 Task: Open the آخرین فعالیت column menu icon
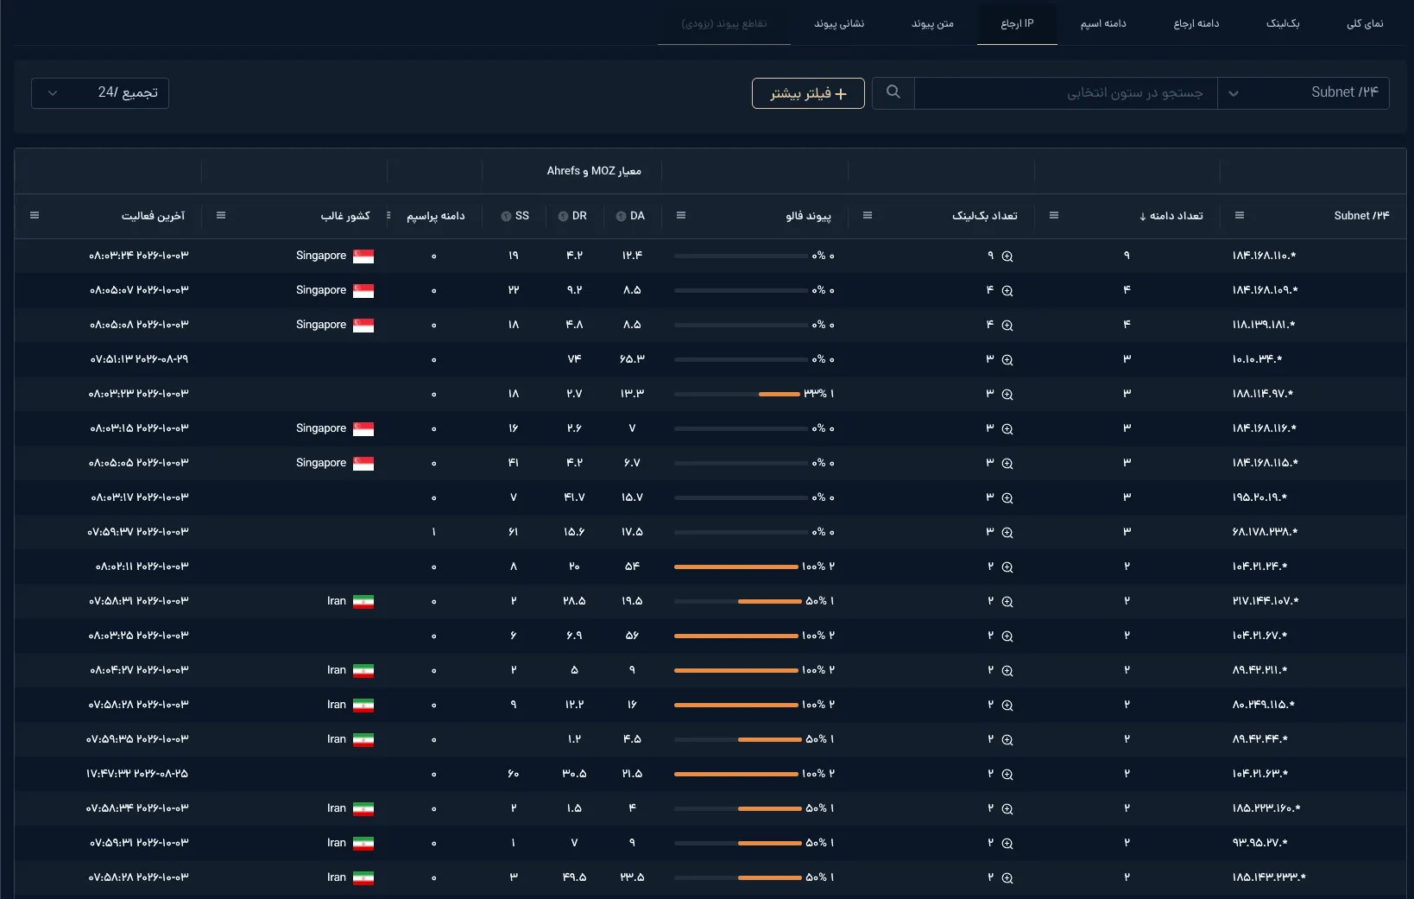35,216
